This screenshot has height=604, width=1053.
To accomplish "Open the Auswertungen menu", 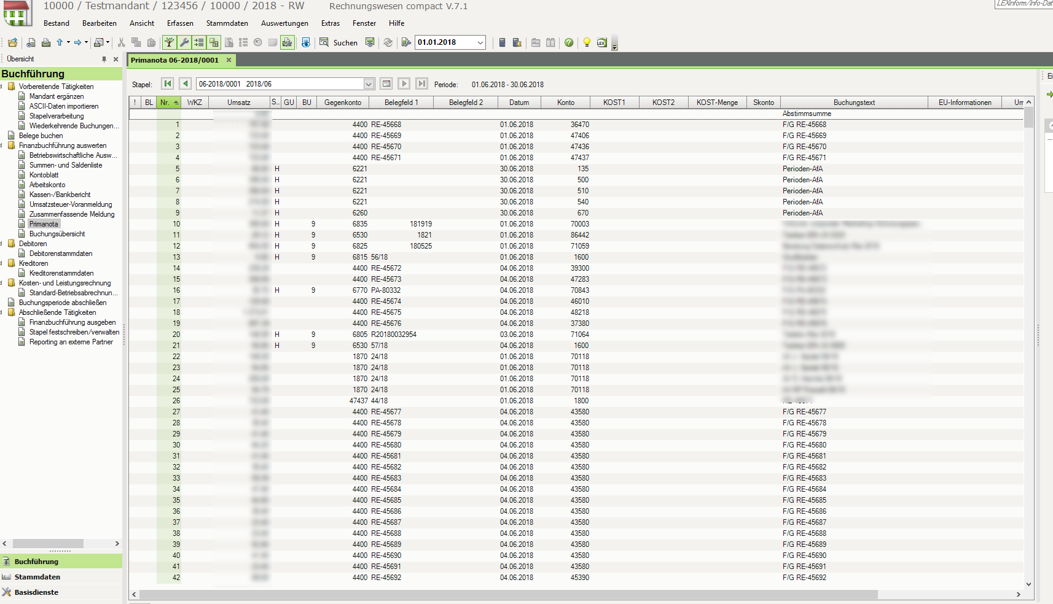I will pos(284,23).
